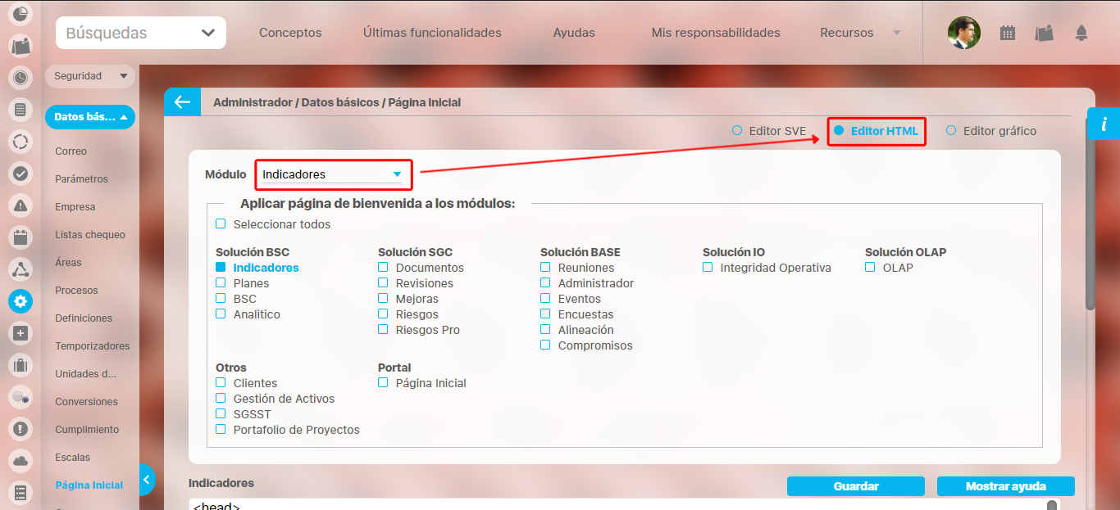Check the Seleccionar todos checkbox

tap(221, 224)
